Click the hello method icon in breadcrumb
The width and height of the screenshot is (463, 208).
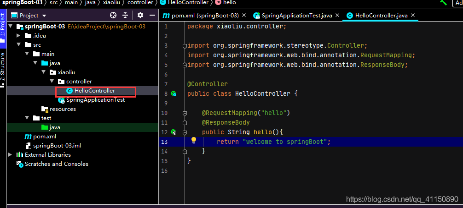click(218, 2)
